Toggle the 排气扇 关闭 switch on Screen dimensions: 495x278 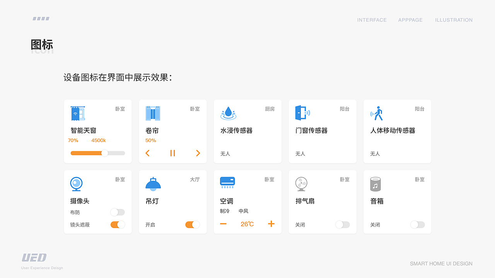coord(342,224)
